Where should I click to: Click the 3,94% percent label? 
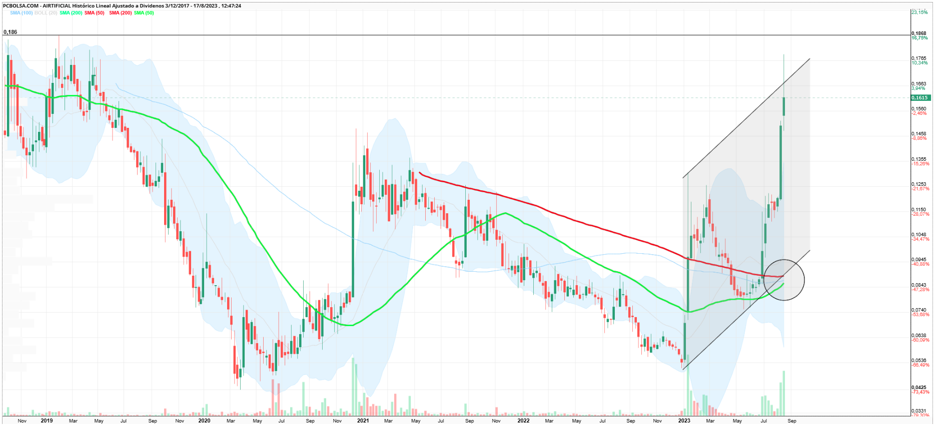pyautogui.click(x=918, y=88)
